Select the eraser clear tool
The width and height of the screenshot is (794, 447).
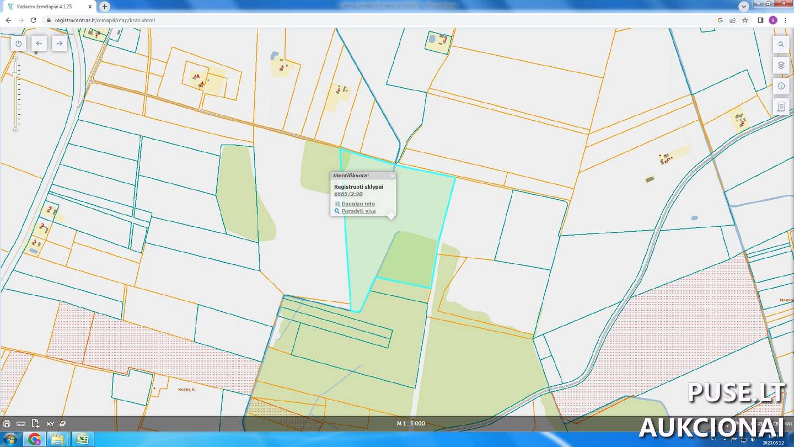point(62,424)
